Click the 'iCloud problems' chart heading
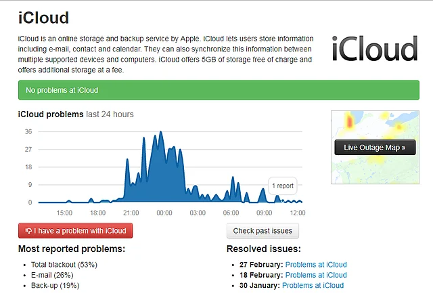The width and height of the screenshot is (433, 302). point(51,114)
